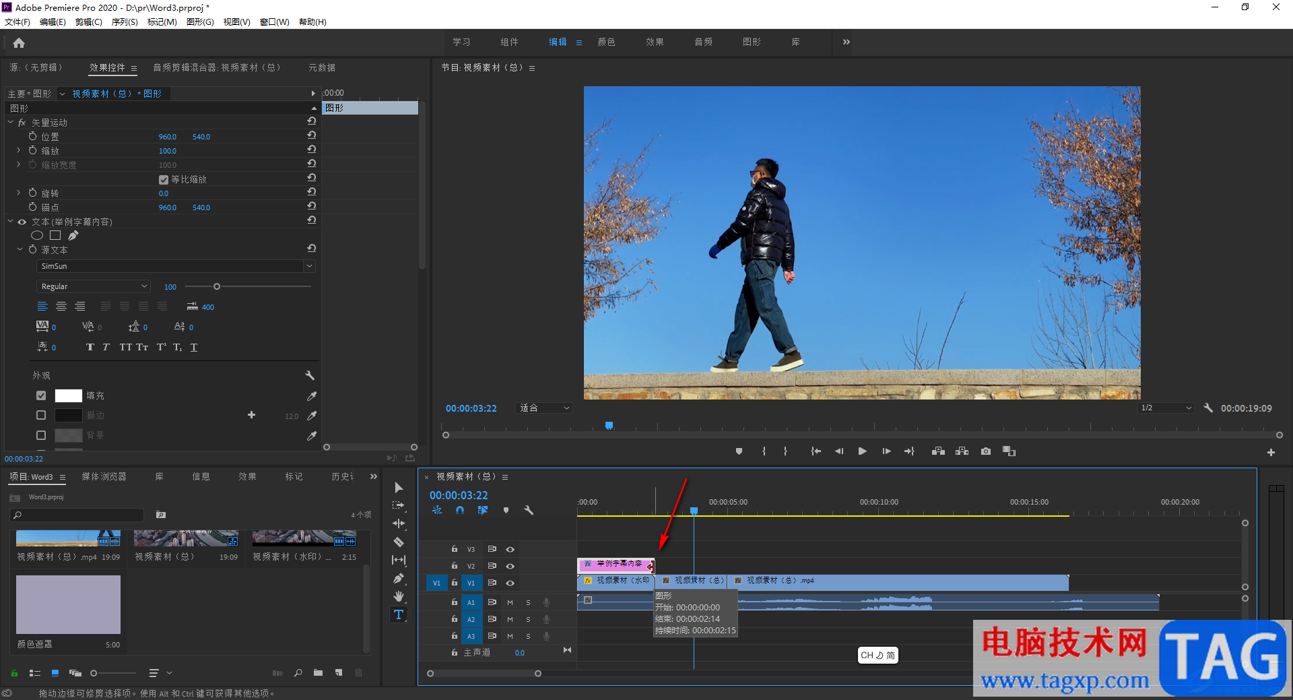Reset the position parameter
This screenshot has width=1293, height=700.
311,135
